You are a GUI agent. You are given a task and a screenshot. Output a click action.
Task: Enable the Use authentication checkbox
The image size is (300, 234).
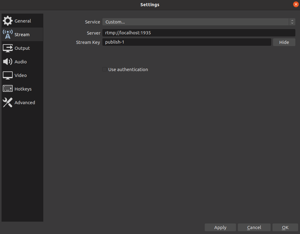(x=105, y=69)
